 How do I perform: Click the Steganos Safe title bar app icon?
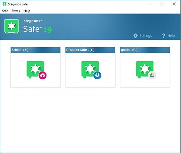pyautogui.click(x=5, y=4)
